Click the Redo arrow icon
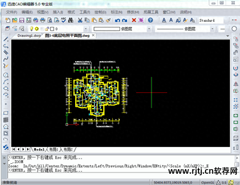 [x=125, y=20]
